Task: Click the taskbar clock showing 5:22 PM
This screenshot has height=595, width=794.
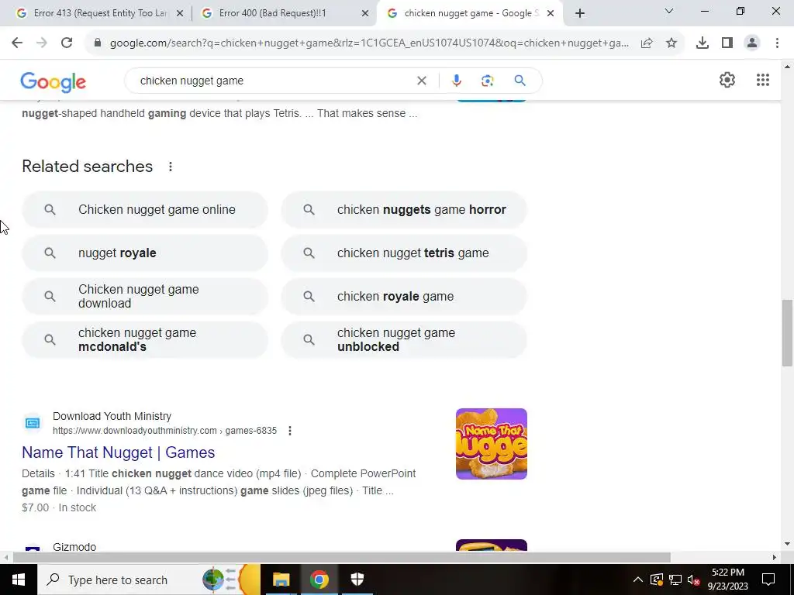Action: [727, 580]
